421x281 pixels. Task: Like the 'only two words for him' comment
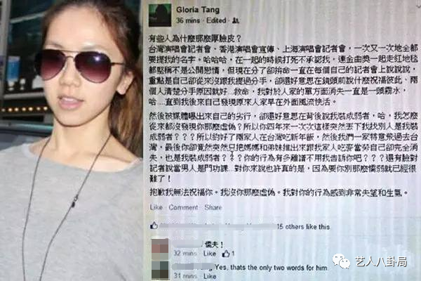[x=210, y=276]
